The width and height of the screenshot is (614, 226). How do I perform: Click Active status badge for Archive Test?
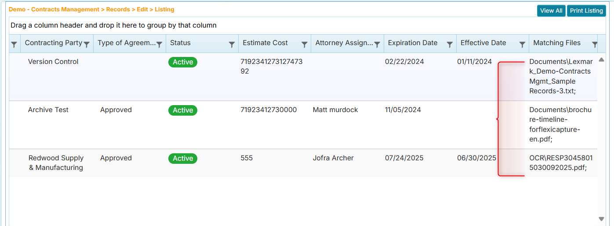tap(183, 110)
